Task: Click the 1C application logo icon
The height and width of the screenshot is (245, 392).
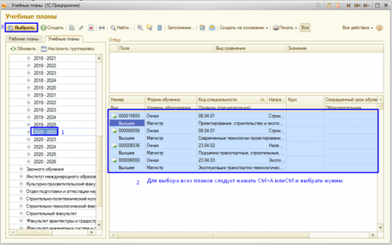Action: tap(4, 5)
